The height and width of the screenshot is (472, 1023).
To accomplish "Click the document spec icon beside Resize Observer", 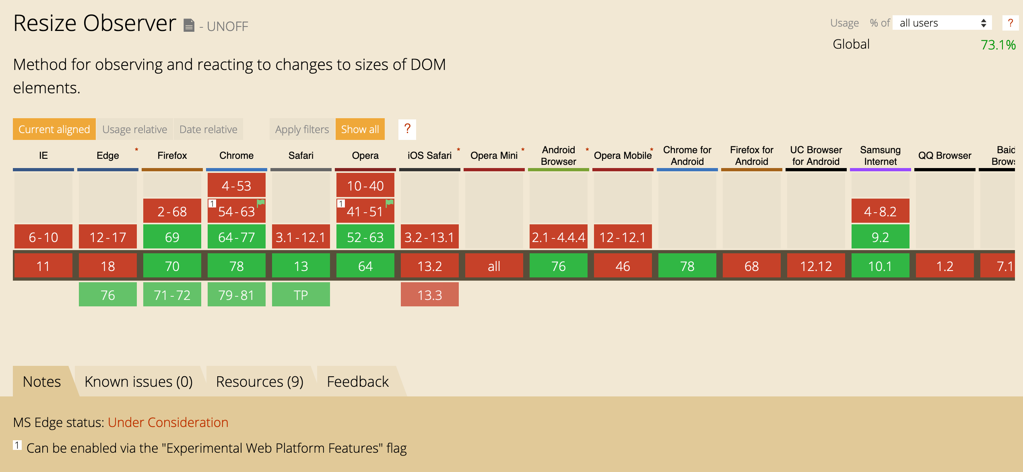I will (189, 26).
